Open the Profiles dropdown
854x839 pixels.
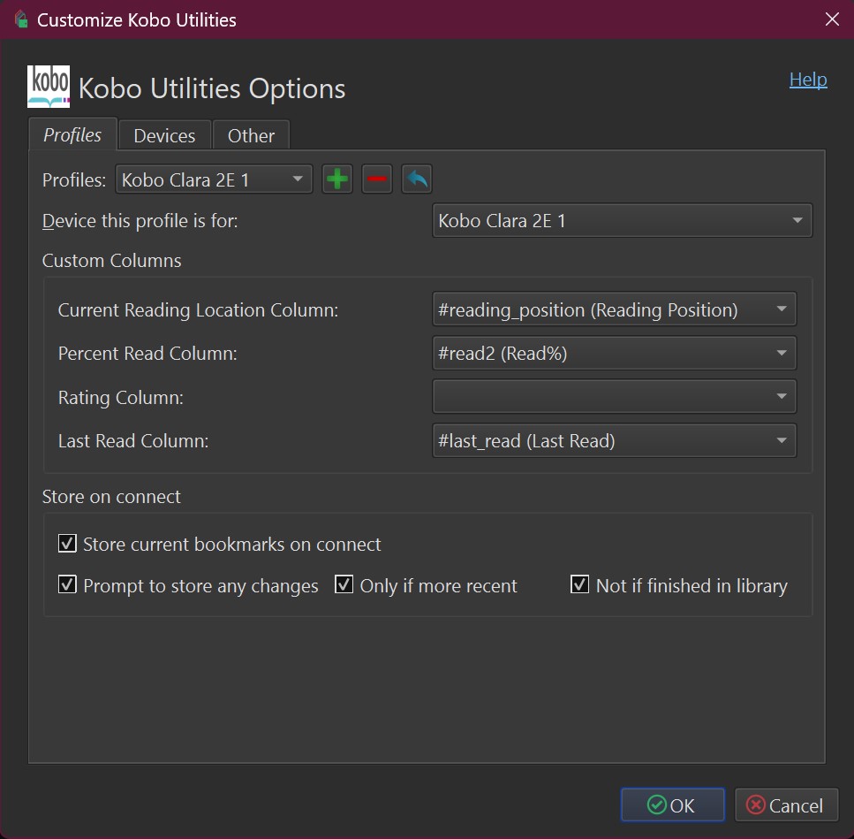pyautogui.click(x=214, y=180)
